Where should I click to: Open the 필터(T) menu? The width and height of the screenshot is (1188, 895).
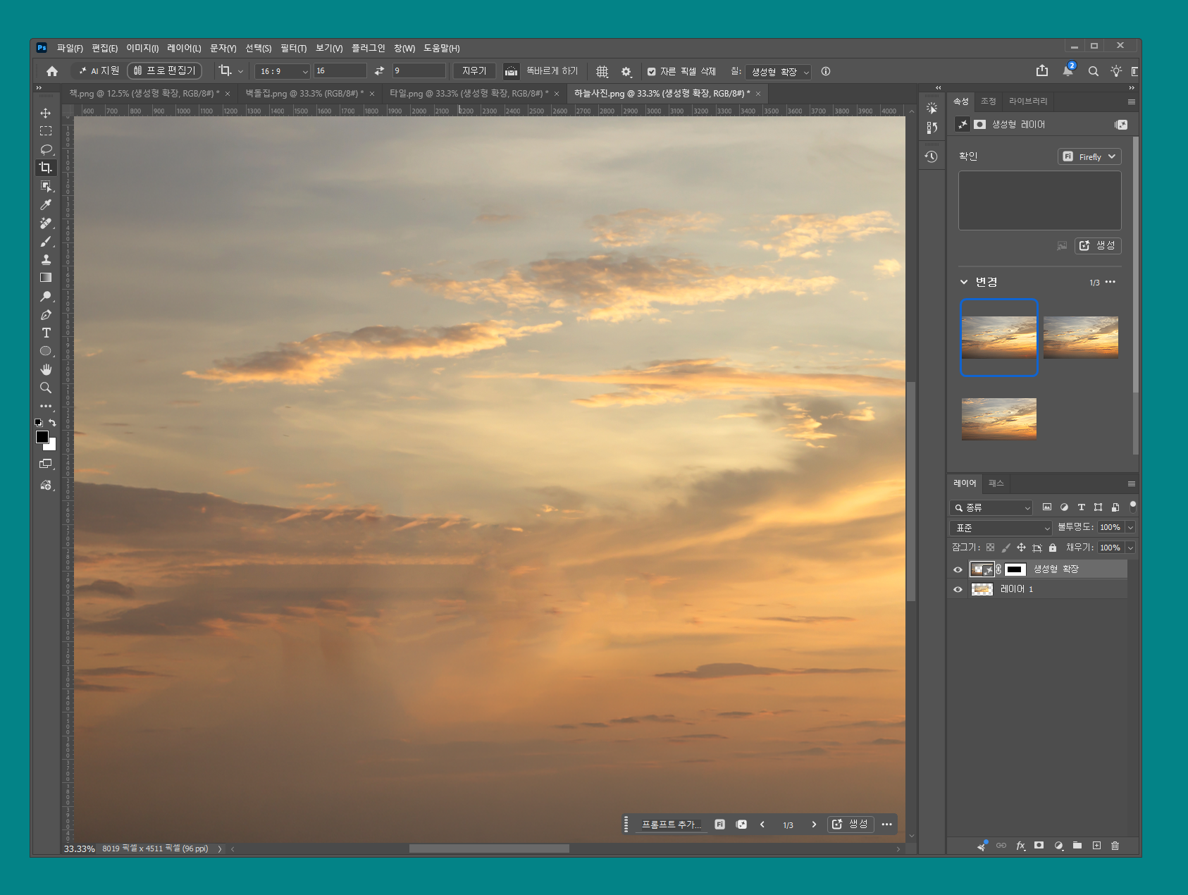click(x=293, y=48)
